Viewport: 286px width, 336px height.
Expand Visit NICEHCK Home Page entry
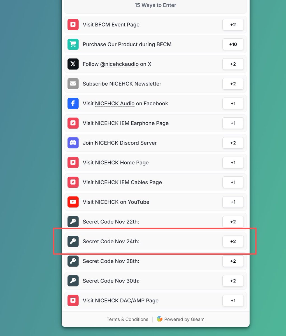[155, 163]
